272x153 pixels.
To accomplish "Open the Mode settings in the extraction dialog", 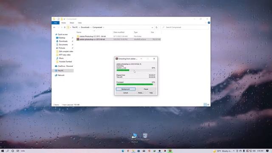I will tap(141, 93).
